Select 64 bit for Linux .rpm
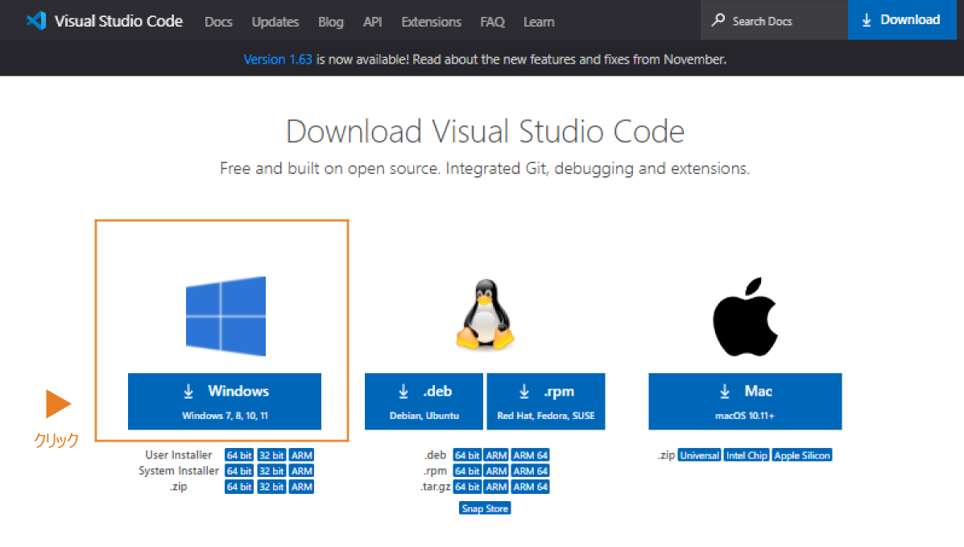964x547 pixels. (467, 471)
